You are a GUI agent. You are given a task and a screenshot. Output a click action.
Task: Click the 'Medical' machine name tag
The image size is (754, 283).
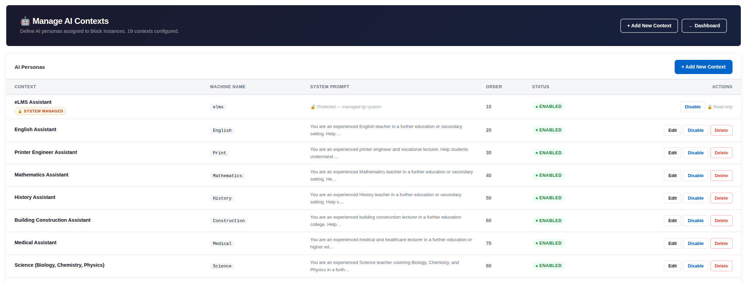tap(222, 244)
